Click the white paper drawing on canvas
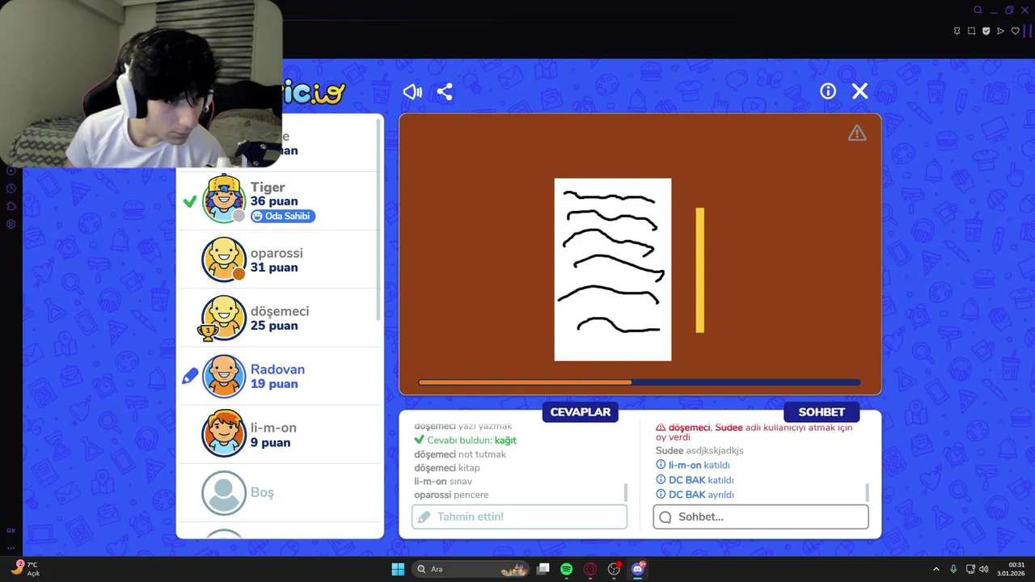The image size is (1035, 582). point(612,269)
